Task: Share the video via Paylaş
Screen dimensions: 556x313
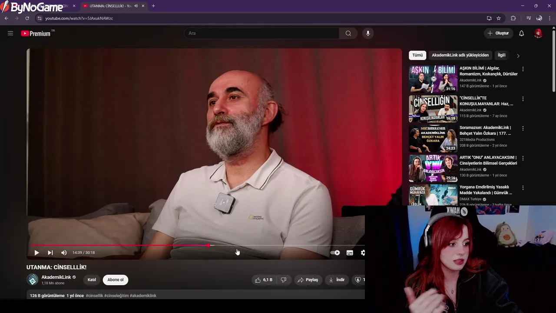Action: (308, 280)
